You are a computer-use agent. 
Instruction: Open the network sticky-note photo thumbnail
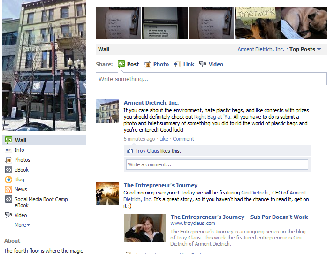(258, 23)
